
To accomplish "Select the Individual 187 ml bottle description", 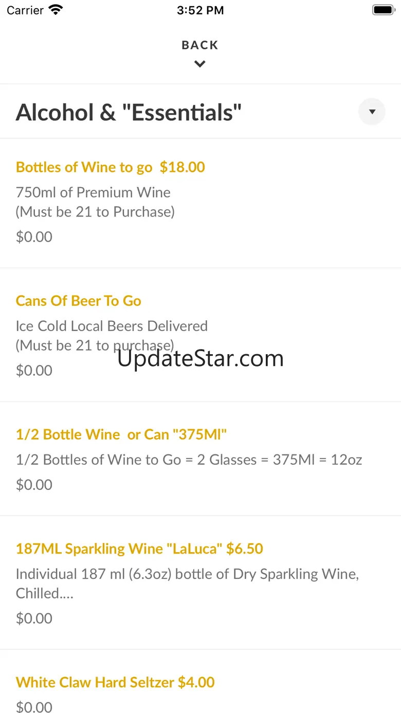I will tap(187, 574).
